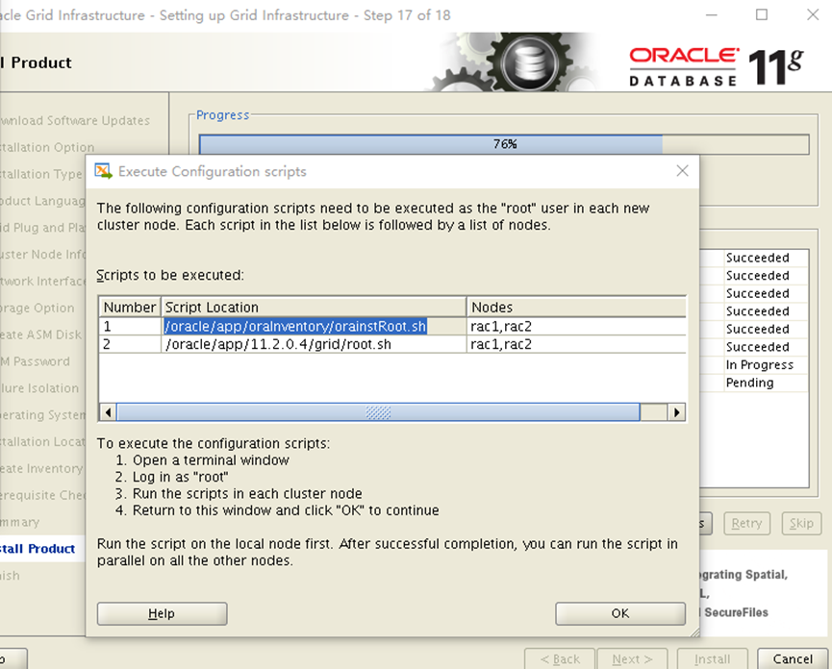Image resolution: width=832 pixels, height=669 pixels.
Task: Click the Install button in installer
Action: 712,659
